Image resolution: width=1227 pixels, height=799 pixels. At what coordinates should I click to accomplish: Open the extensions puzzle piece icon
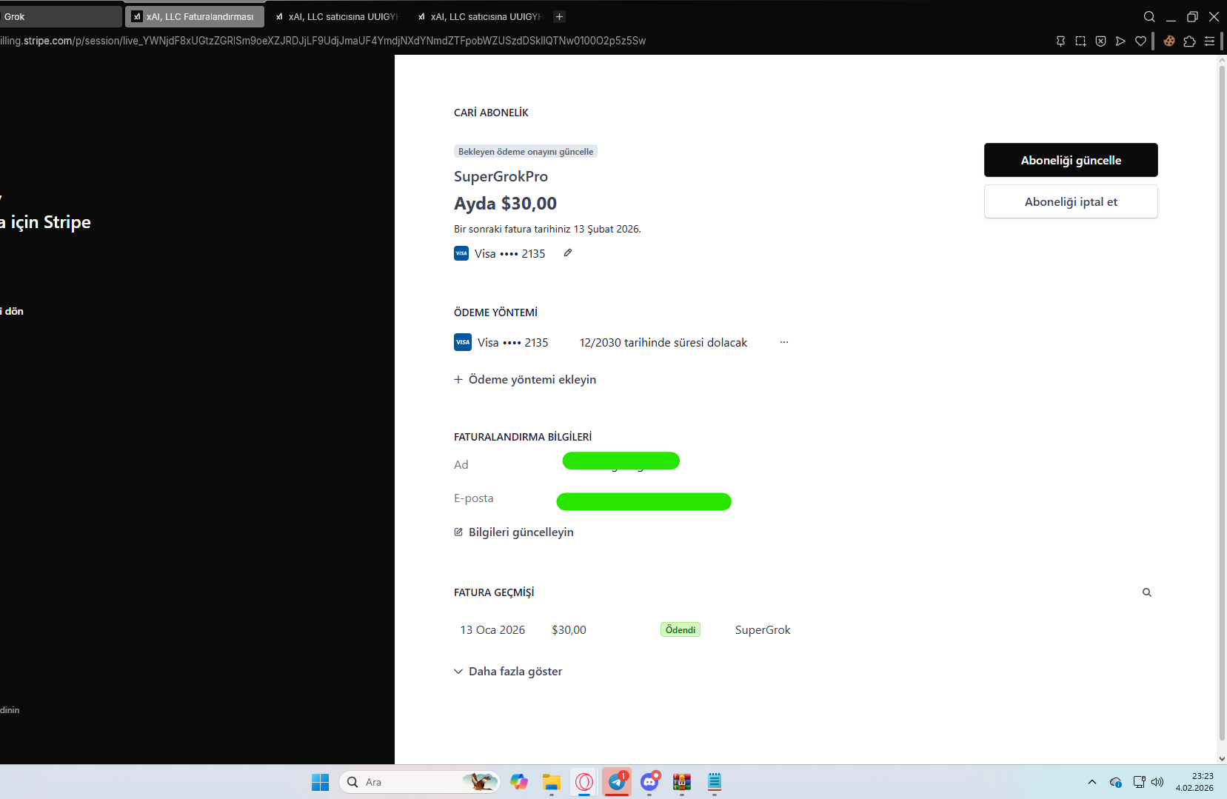[1189, 41]
